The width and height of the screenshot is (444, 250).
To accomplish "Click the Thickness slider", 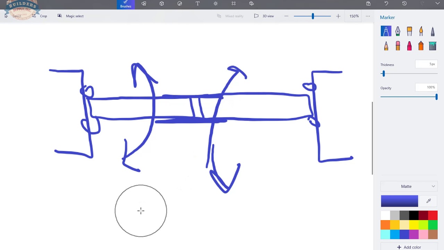I will [409, 74].
